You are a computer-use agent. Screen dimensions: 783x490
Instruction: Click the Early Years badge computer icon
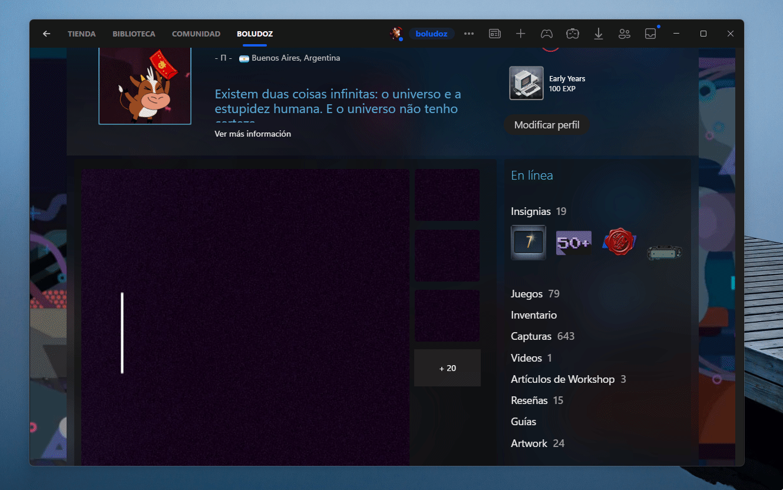tap(526, 83)
